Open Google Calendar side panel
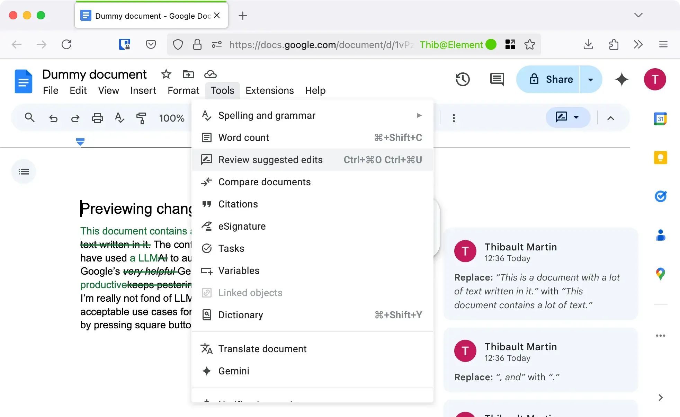This screenshot has height=417, width=680. [x=661, y=118]
